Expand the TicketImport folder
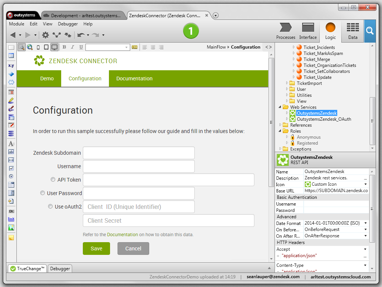The image size is (382, 287). pyautogui.click(x=287, y=83)
